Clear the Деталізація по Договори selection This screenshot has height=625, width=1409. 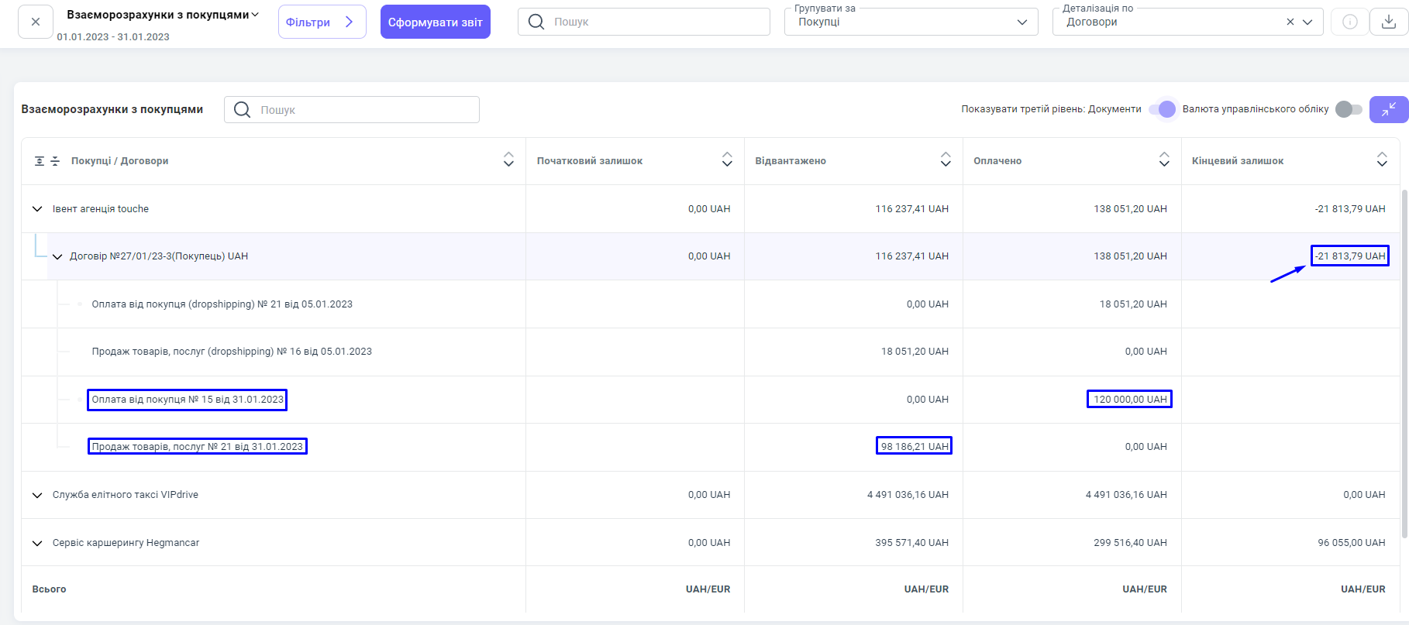(x=1290, y=22)
